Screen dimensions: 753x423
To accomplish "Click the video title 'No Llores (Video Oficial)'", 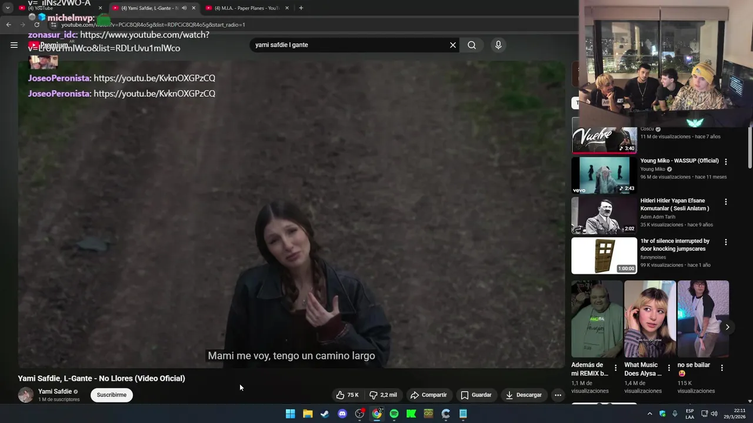I will coord(101,378).
